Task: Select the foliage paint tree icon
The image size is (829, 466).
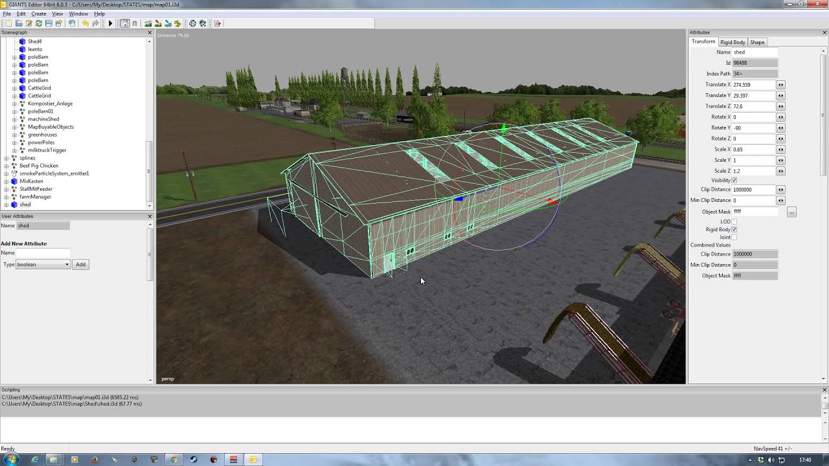Action: pyautogui.click(x=177, y=23)
